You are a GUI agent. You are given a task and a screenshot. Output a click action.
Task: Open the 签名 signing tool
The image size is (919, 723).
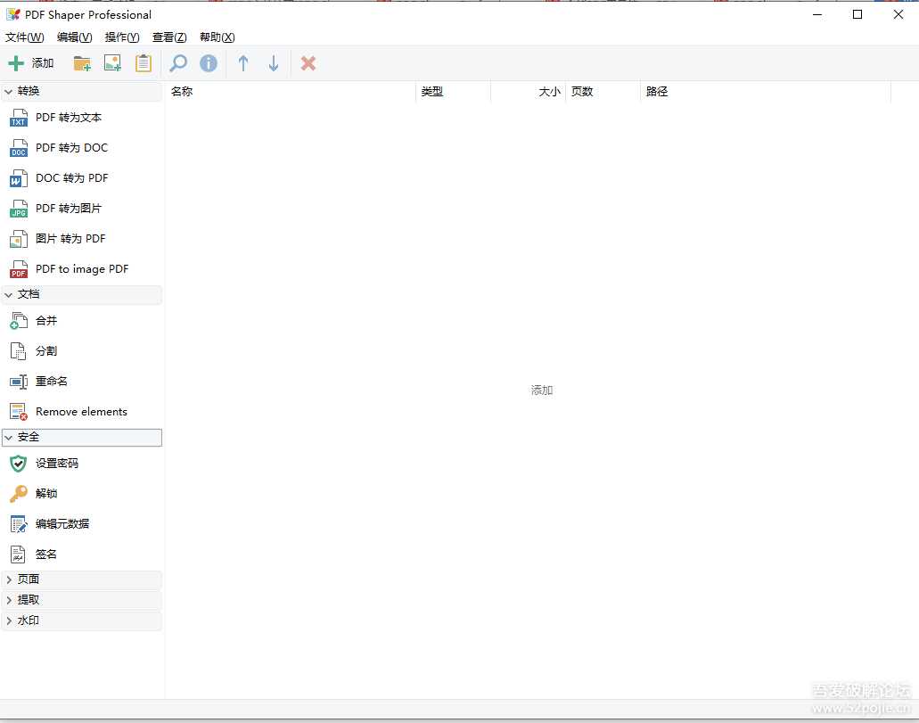point(45,554)
